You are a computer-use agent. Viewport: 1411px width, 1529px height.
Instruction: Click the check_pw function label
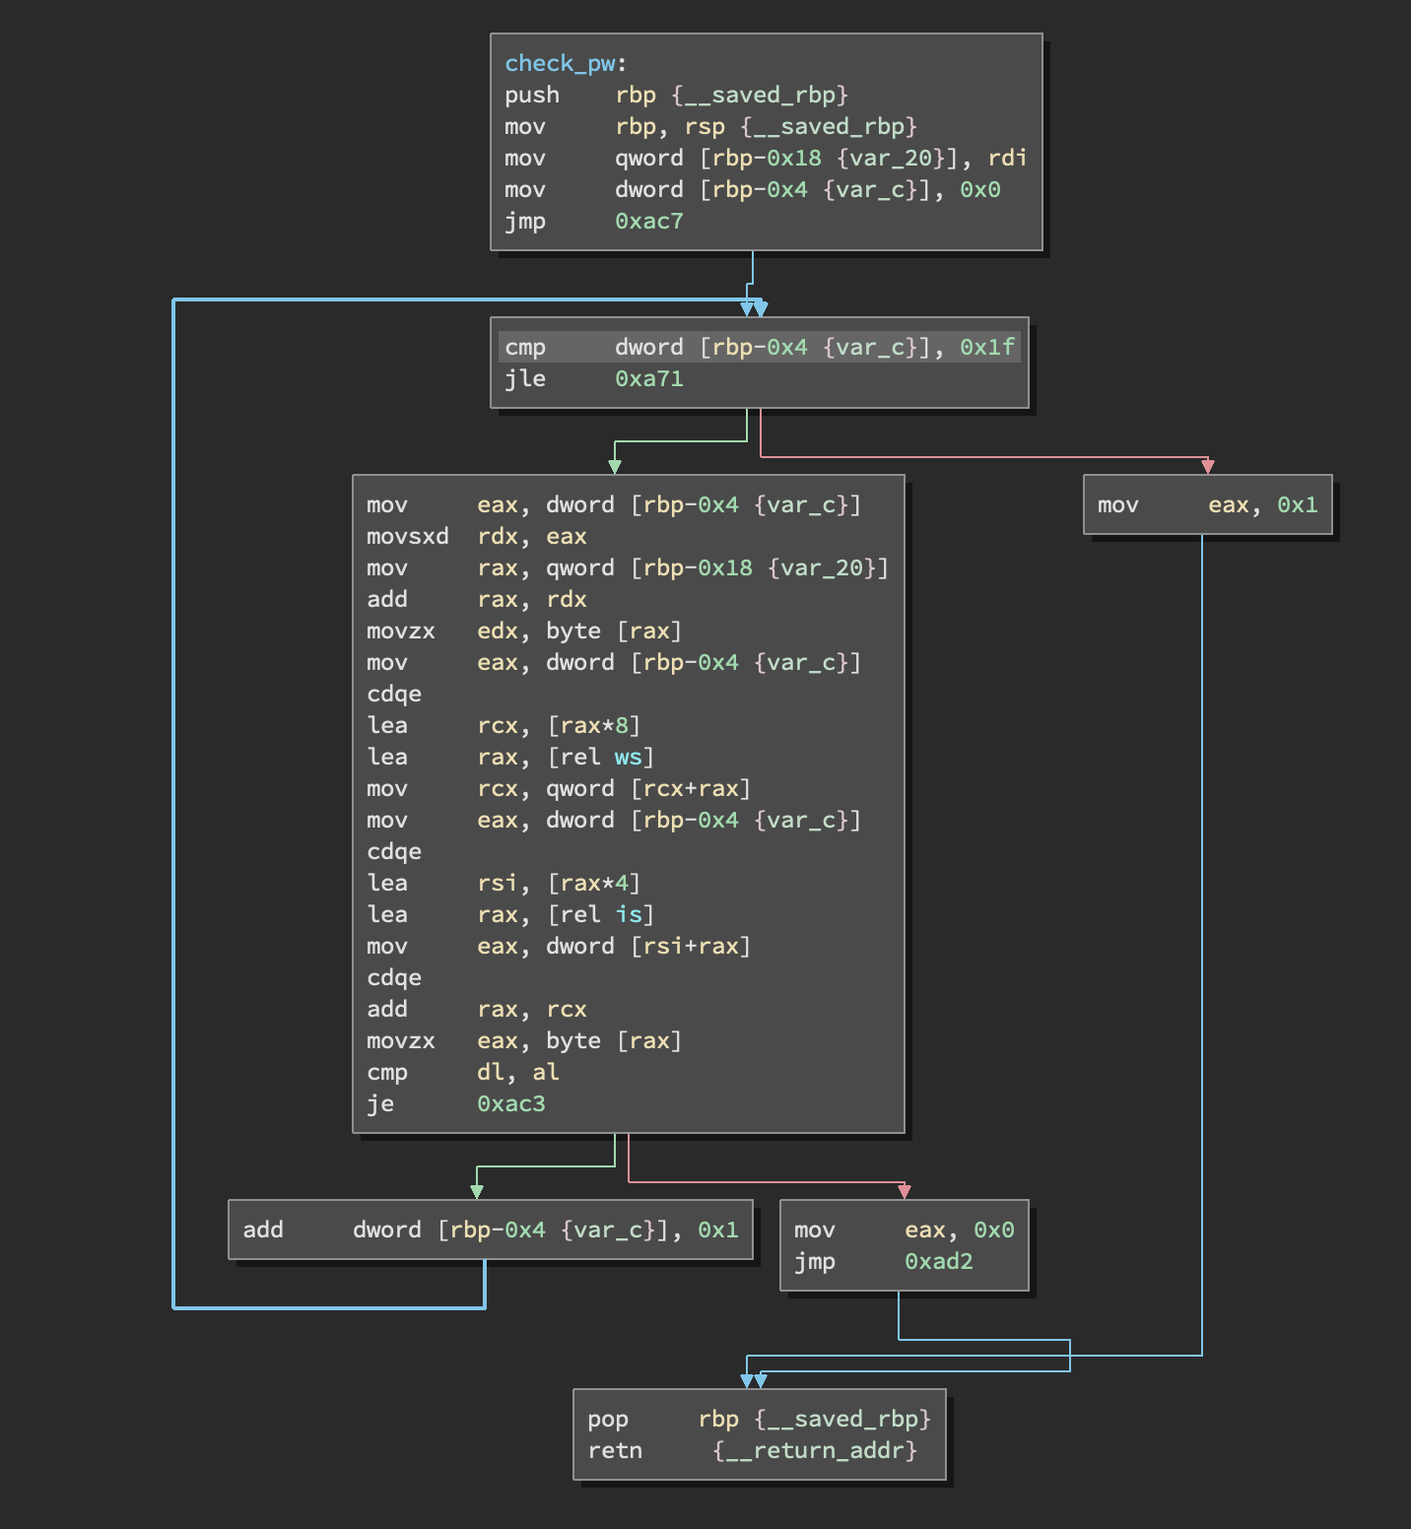560,63
